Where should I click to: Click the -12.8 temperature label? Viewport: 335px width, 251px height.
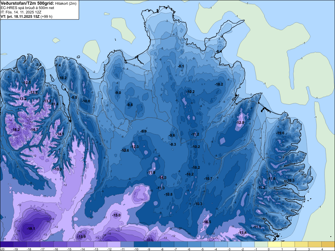coord(240,122)
